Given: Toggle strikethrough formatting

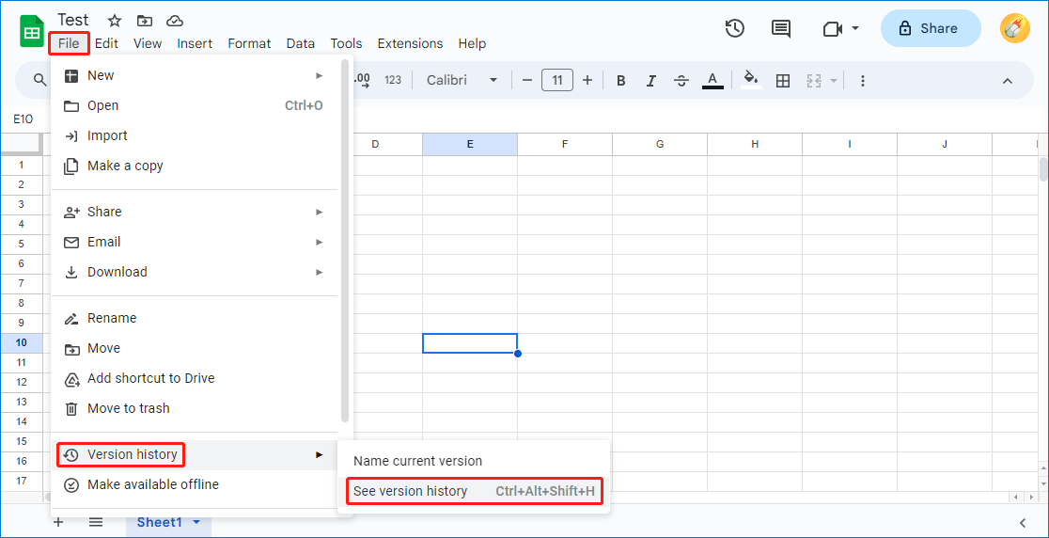Looking at the screenshot, I should pos(681,81).
